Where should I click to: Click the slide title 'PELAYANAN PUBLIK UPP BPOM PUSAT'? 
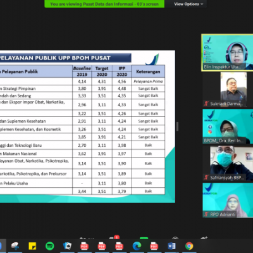(x=55, y=58)
